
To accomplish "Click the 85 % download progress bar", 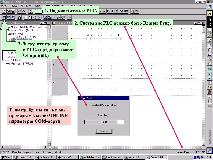I will [x=104, y=122].
